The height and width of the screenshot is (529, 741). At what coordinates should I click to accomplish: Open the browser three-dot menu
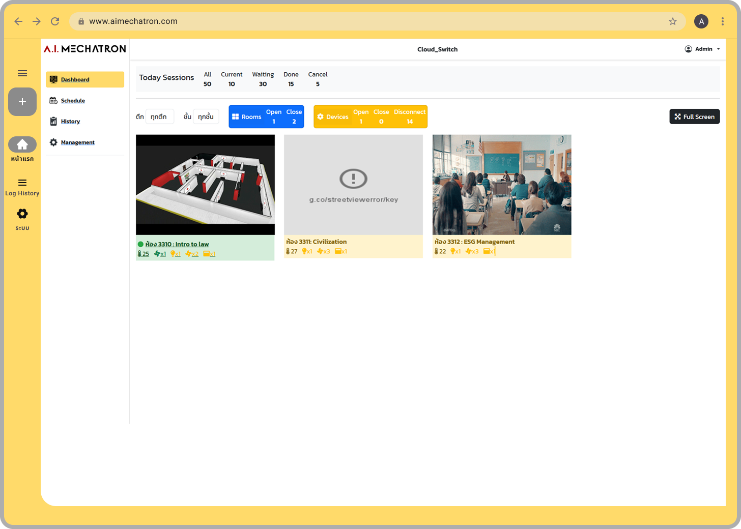point(723,21)
